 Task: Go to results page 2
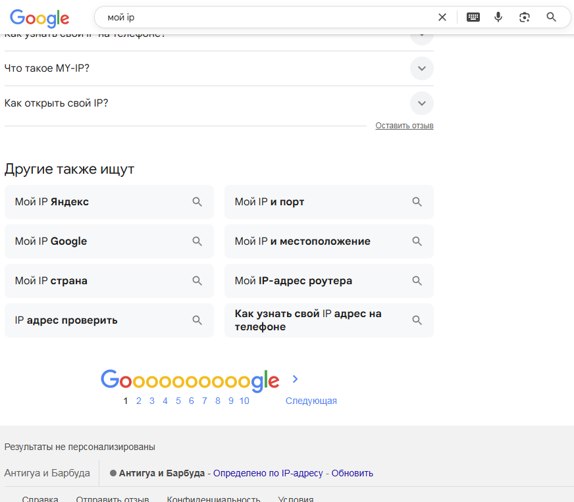139,401
